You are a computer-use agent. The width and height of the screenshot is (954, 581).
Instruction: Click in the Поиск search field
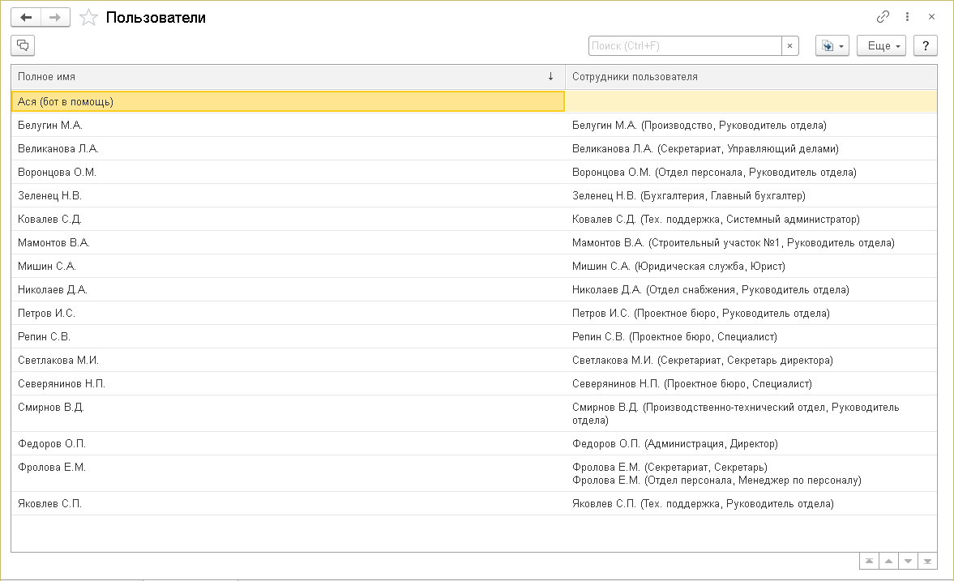click(x=685, y=46)
